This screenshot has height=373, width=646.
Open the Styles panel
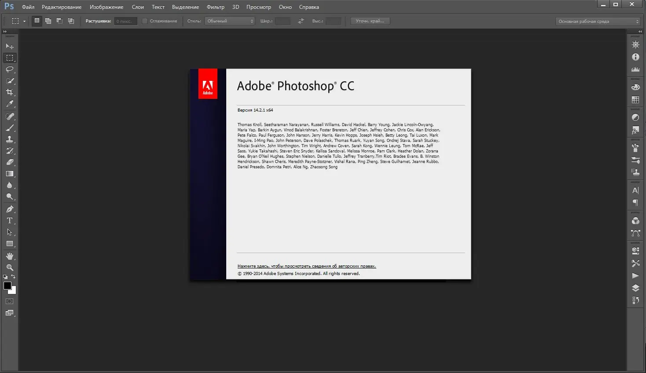[635, 130]
